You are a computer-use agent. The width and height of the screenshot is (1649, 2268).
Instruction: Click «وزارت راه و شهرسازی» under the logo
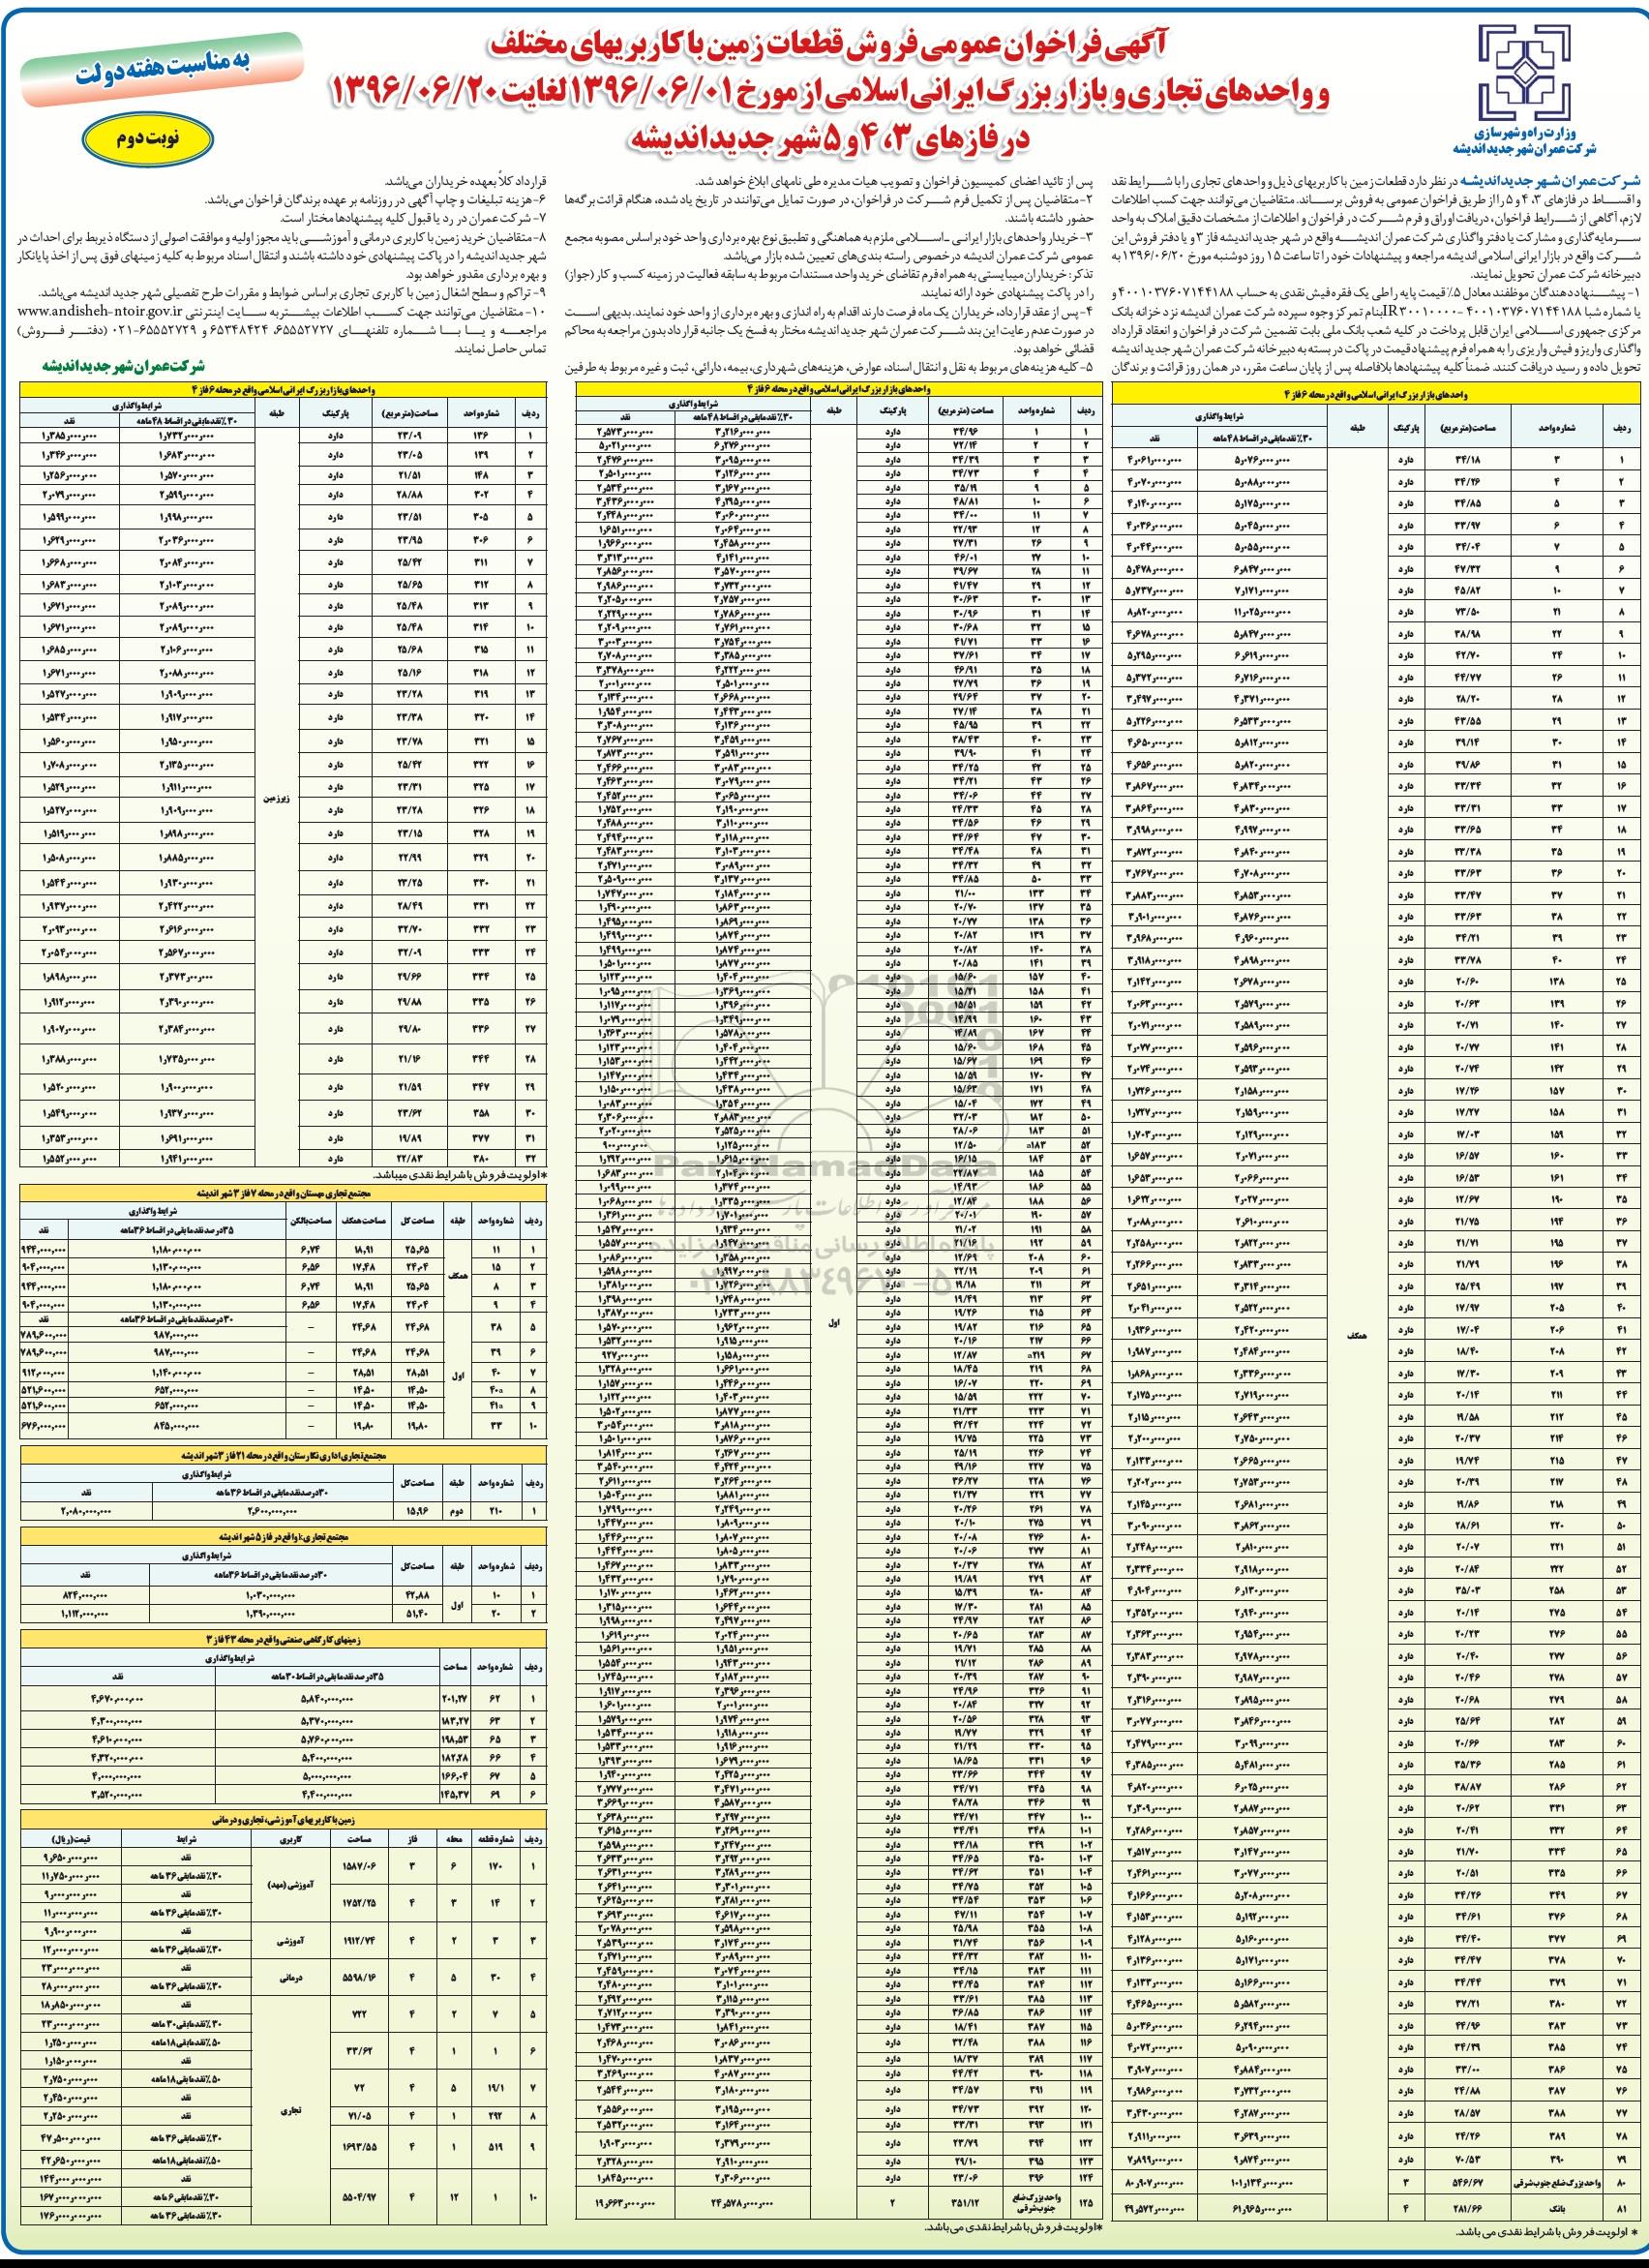(1527, 132)
